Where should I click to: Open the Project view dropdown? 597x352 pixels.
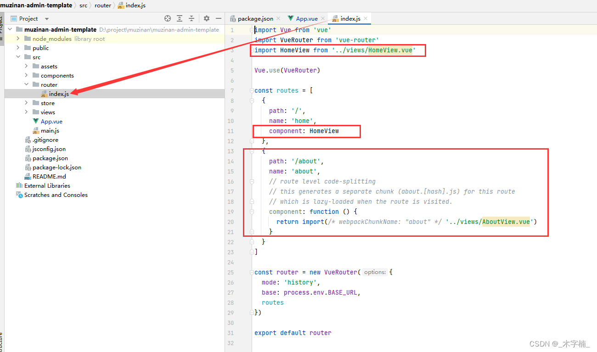point(47,19)
